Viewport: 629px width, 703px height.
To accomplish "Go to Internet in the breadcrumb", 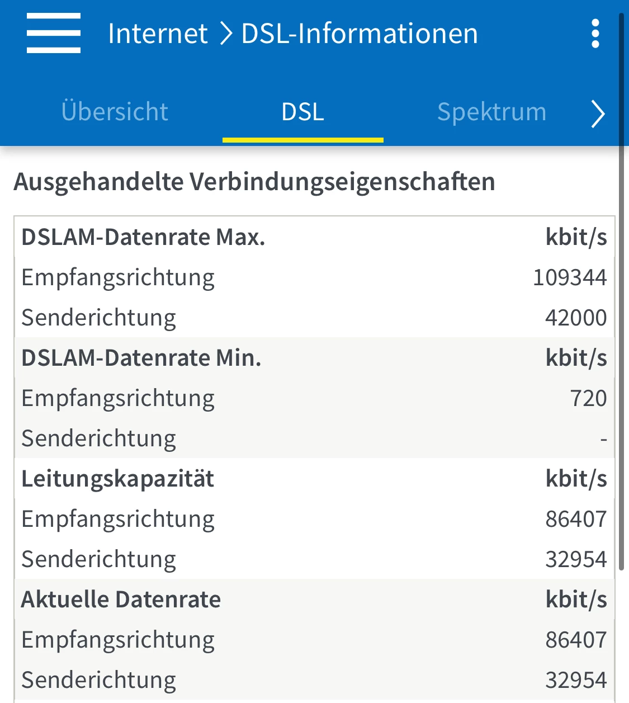I will (x=158, y=34).
